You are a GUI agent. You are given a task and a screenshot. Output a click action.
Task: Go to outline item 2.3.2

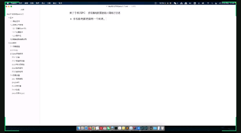[18, 61]
